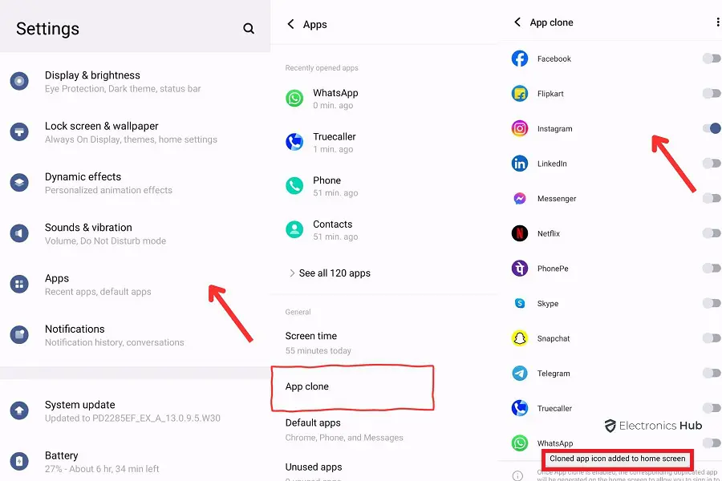Go back from the App clone screen
722x481 pixels.
[517, 22]
